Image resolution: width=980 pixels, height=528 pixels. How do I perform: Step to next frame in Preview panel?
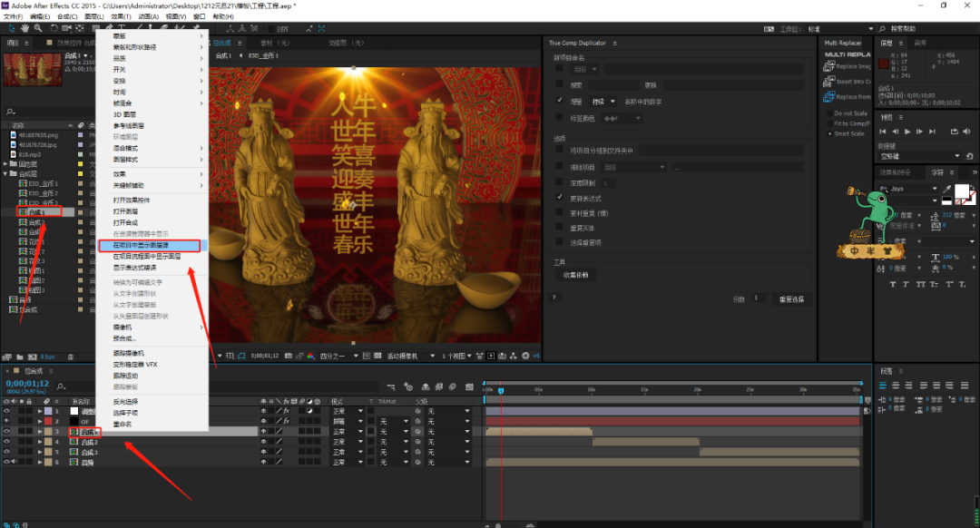click(919, 132)
